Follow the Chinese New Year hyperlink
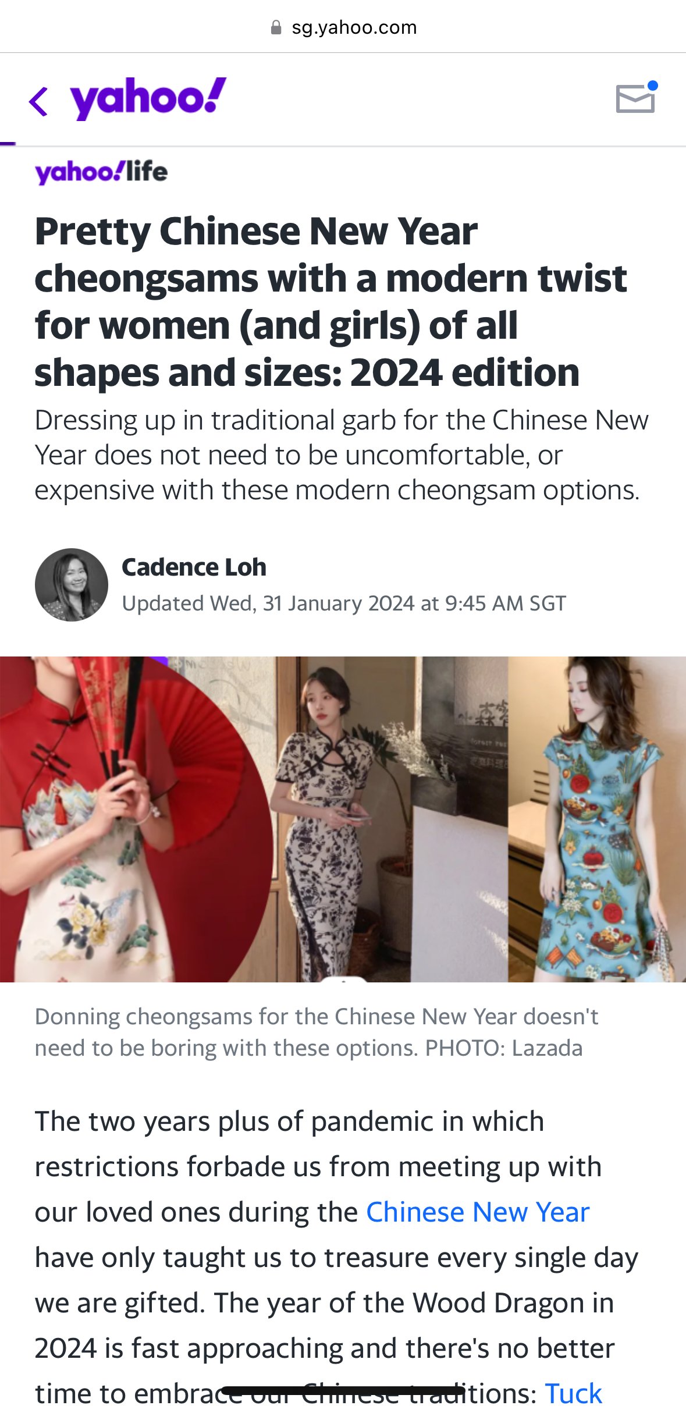Screen dimensions: 686x1409 478,1212
